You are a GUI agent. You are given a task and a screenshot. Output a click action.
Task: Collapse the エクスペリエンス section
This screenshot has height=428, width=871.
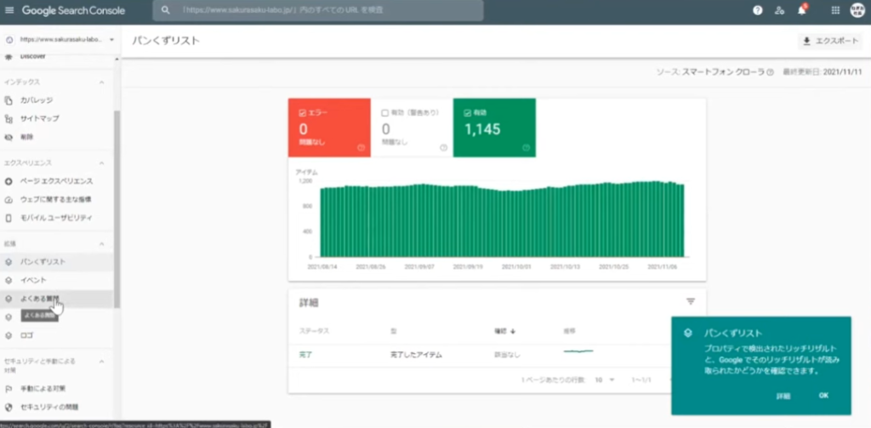pyautogui.click(x=102, y=163)
